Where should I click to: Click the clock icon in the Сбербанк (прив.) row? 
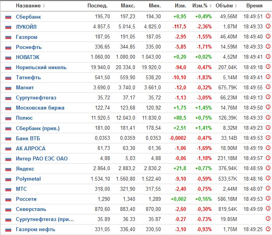268,127
